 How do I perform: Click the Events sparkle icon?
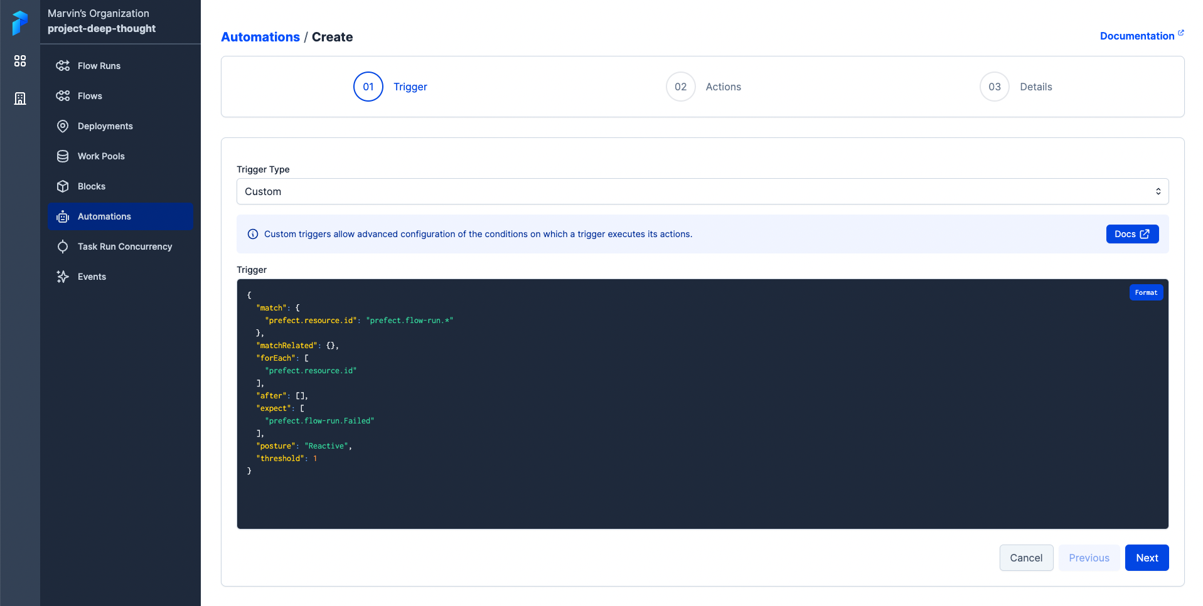[x=63, y=277]
